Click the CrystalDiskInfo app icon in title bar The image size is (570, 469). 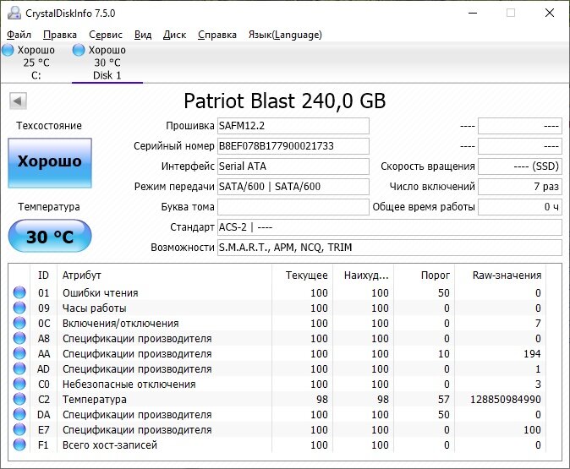point(14,13)
